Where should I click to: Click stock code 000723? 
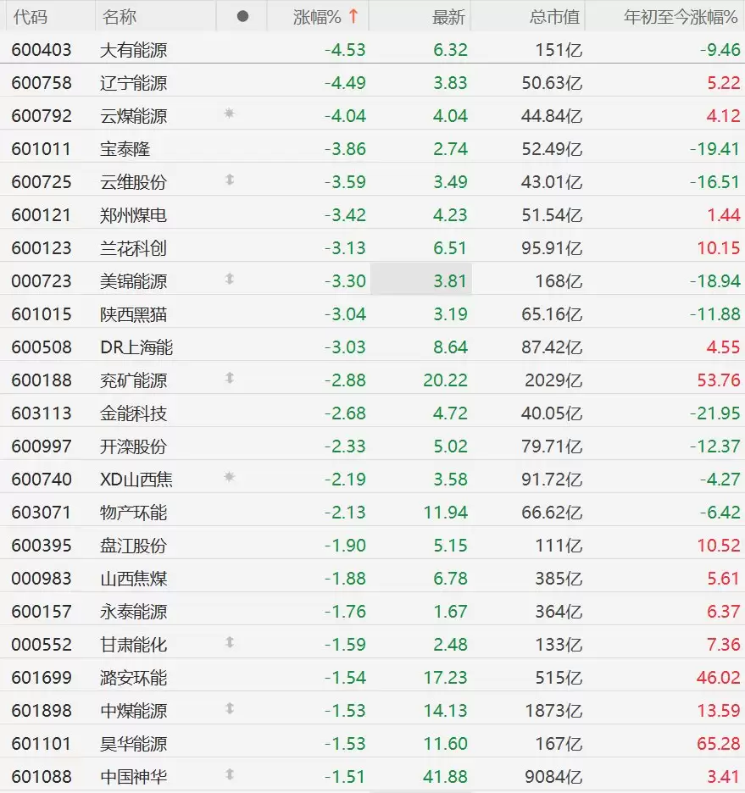point(42,281)
